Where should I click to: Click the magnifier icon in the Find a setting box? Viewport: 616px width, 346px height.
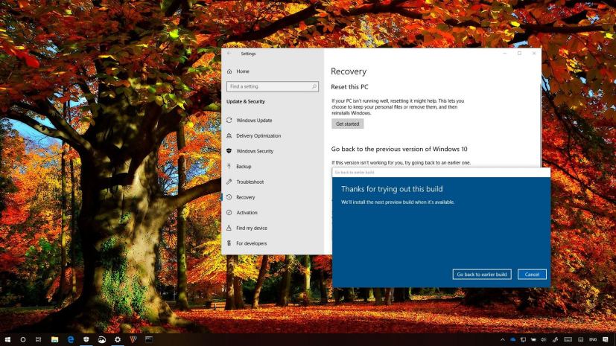pyautogui.click(x=314, y=86)
